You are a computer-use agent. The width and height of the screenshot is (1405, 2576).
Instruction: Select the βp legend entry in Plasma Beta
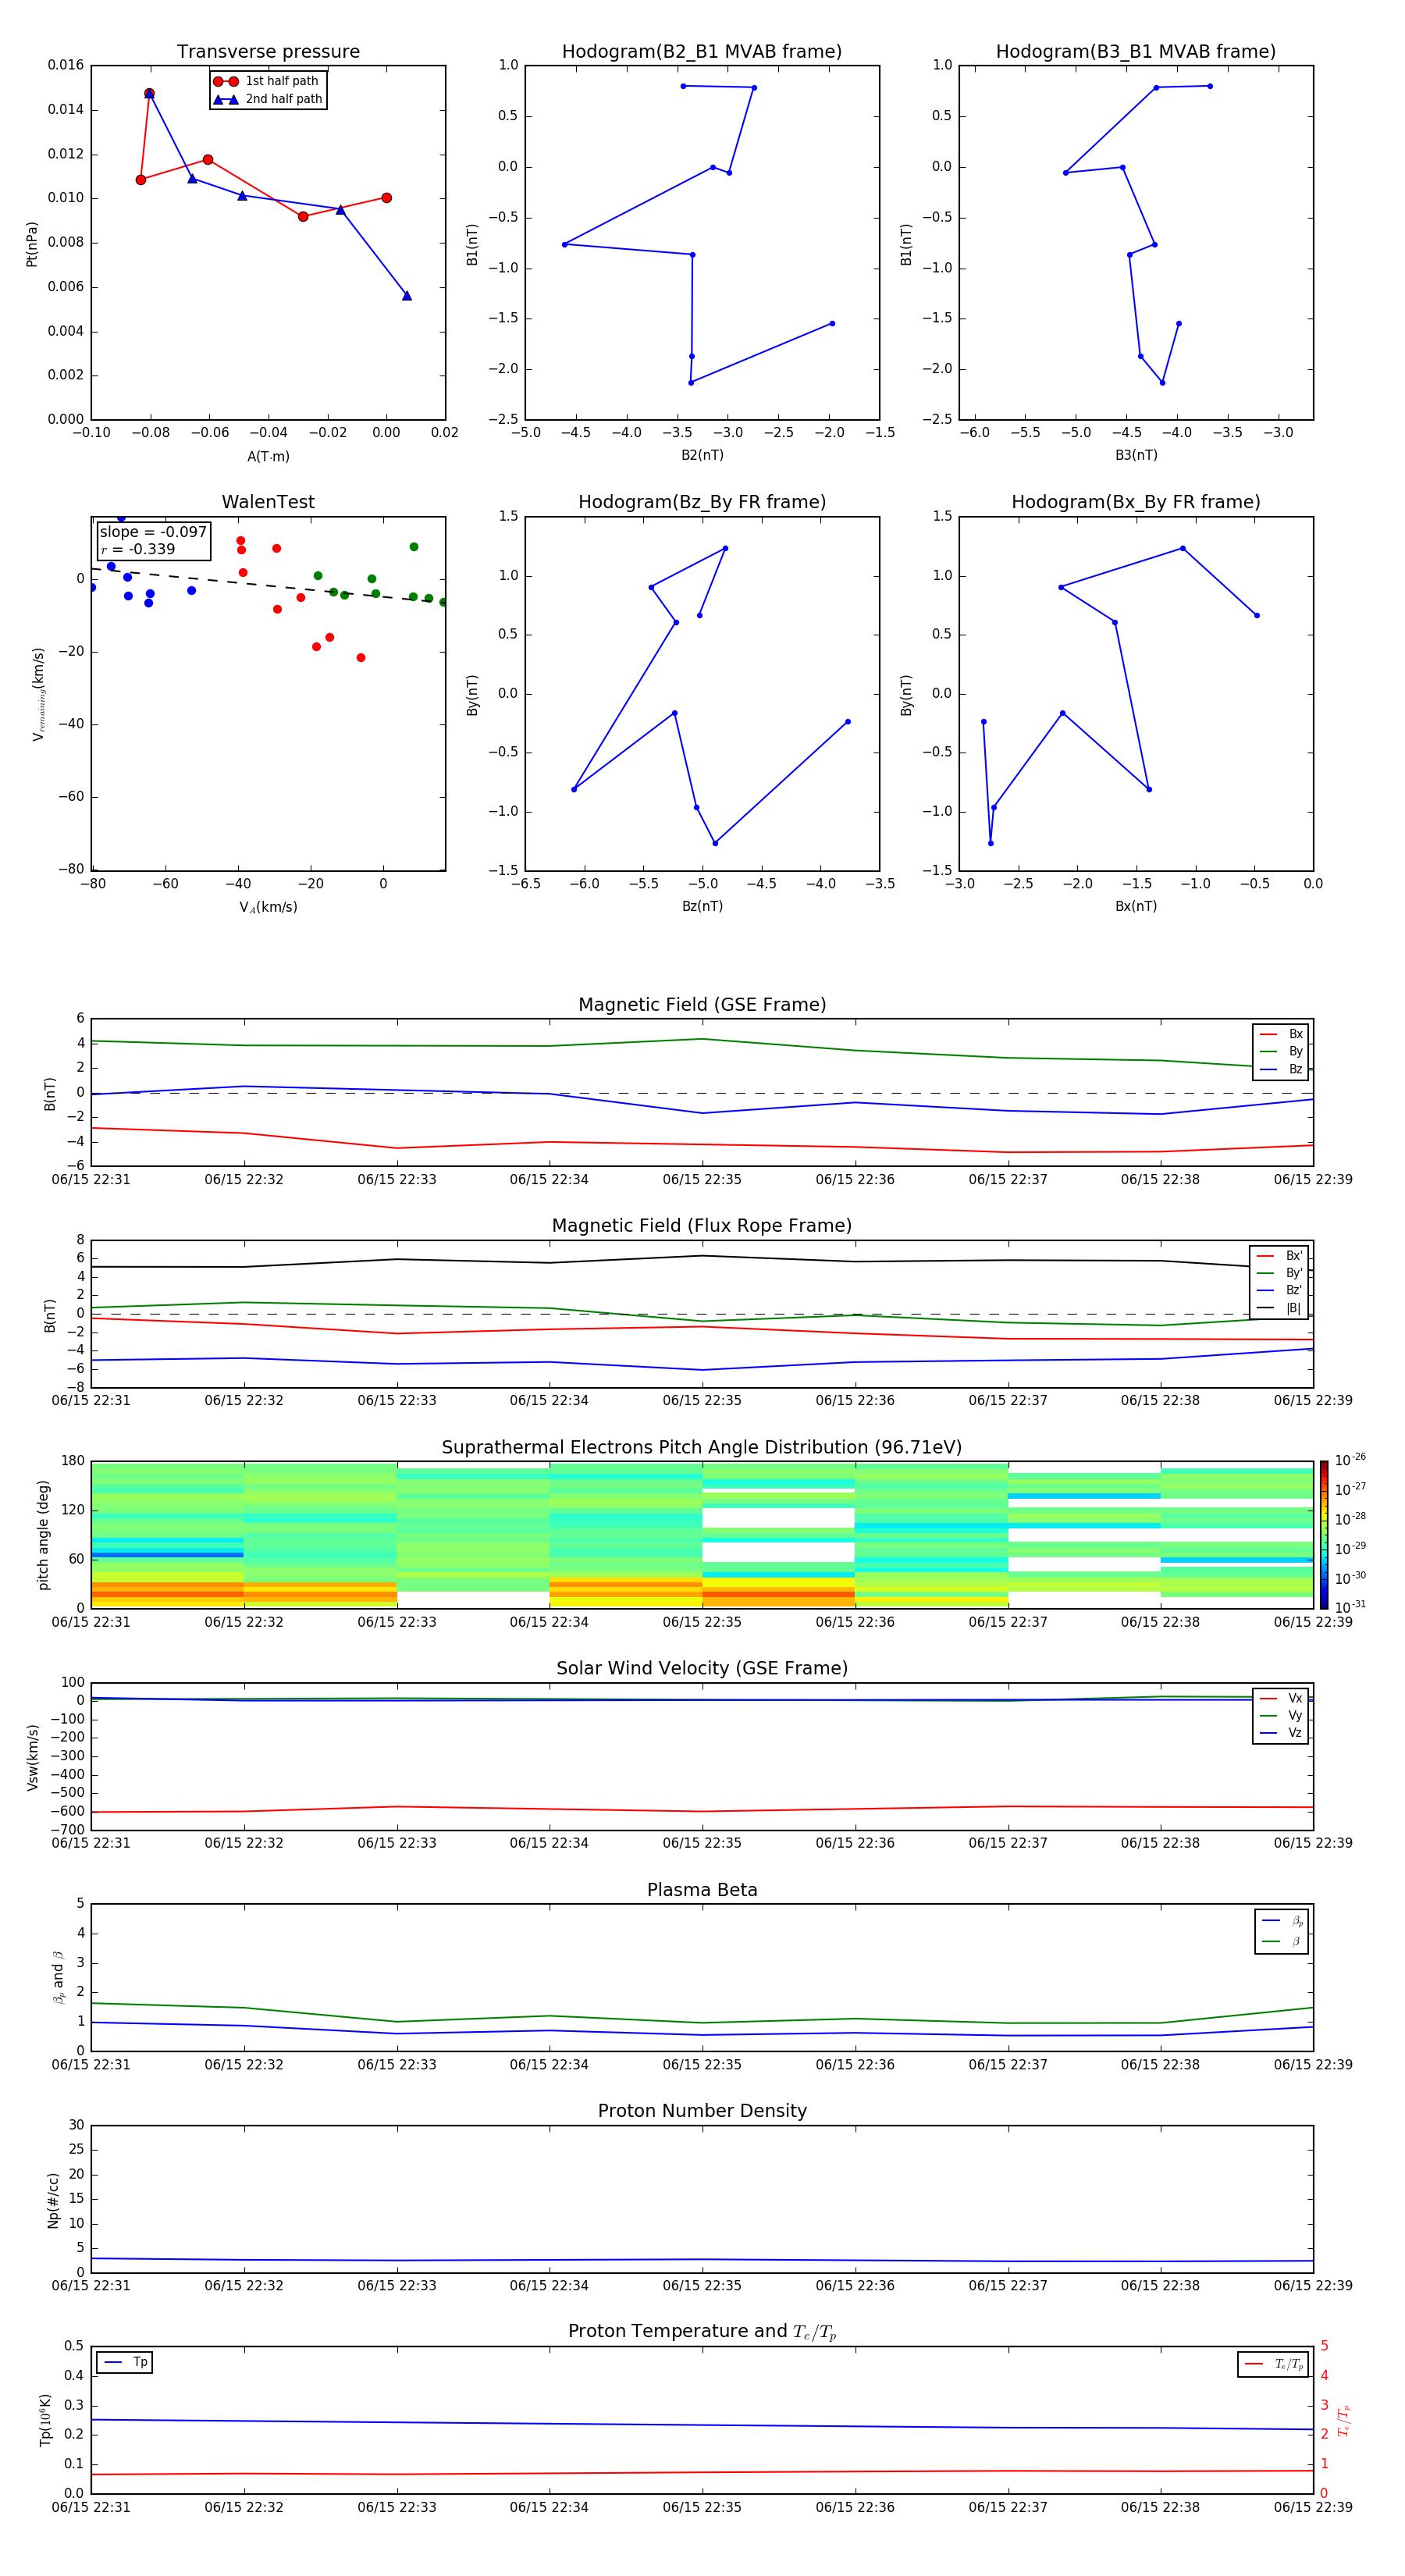1282,1921
